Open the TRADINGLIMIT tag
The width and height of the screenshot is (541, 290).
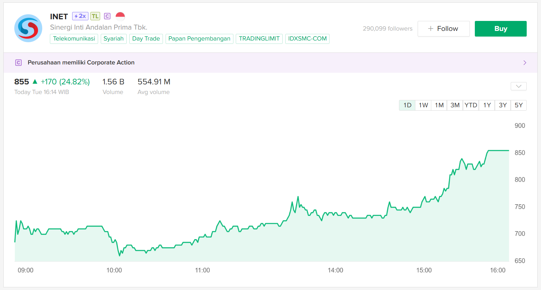[x=259, y=39]
